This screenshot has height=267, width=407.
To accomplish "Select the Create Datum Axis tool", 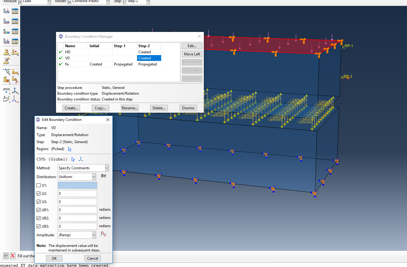I will 15,90.
